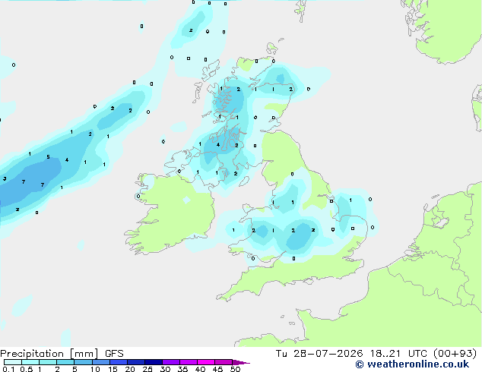Screen dimensions: 482x372
Task: Click the 'GFS' model label
Action: point(114,354)
